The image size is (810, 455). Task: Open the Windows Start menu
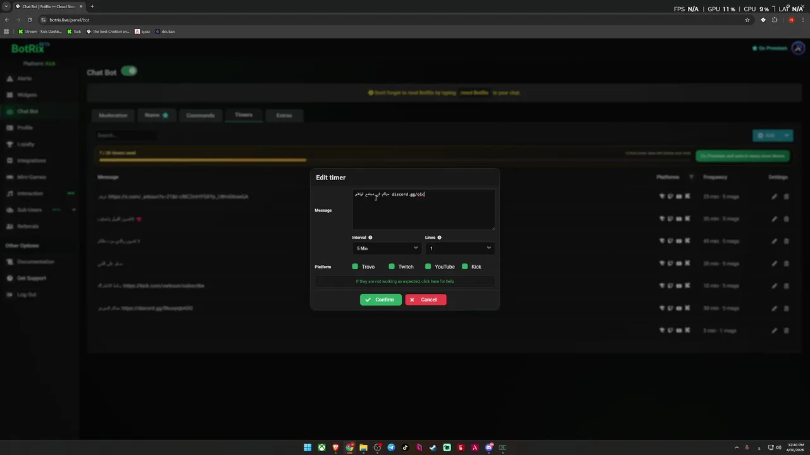pyautogui.click(x=308, y=447)
